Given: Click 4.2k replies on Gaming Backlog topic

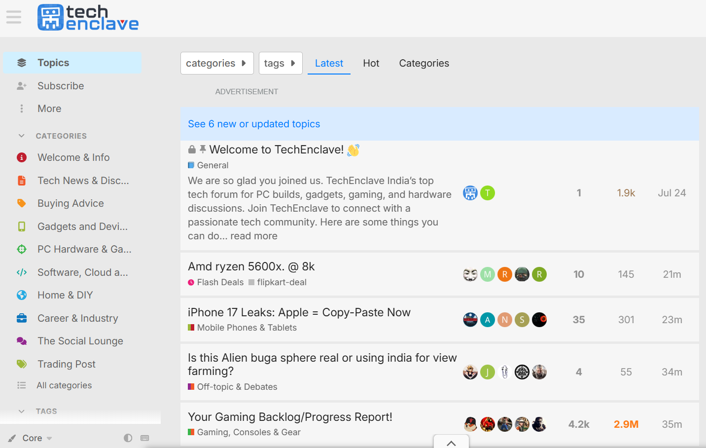Looking at the screenshot, I should [x=579, y=424].
